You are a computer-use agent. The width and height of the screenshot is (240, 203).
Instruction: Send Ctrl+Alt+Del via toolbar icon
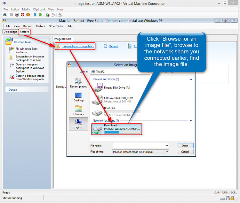(4, 15)
